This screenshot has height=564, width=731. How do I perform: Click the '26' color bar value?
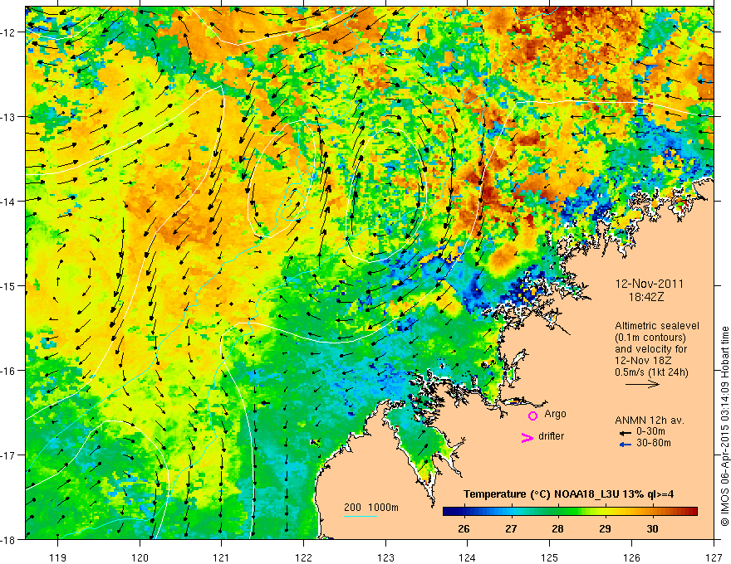click(464, 528)
